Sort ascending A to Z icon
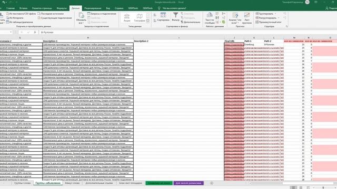337x189 pixels. coord(155,15)
